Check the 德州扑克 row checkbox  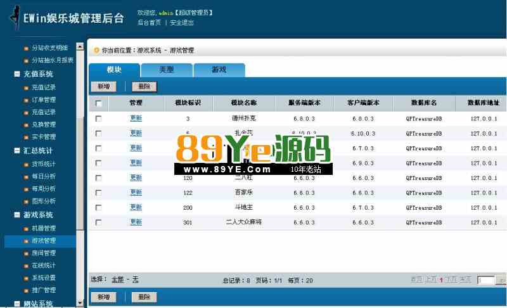99,119
